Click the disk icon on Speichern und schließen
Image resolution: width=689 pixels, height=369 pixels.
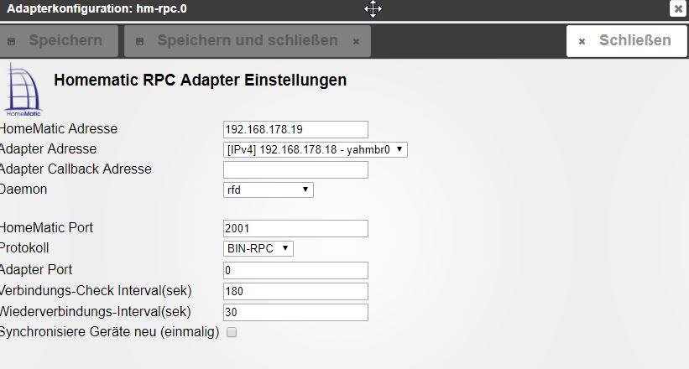tap(140, 41)
